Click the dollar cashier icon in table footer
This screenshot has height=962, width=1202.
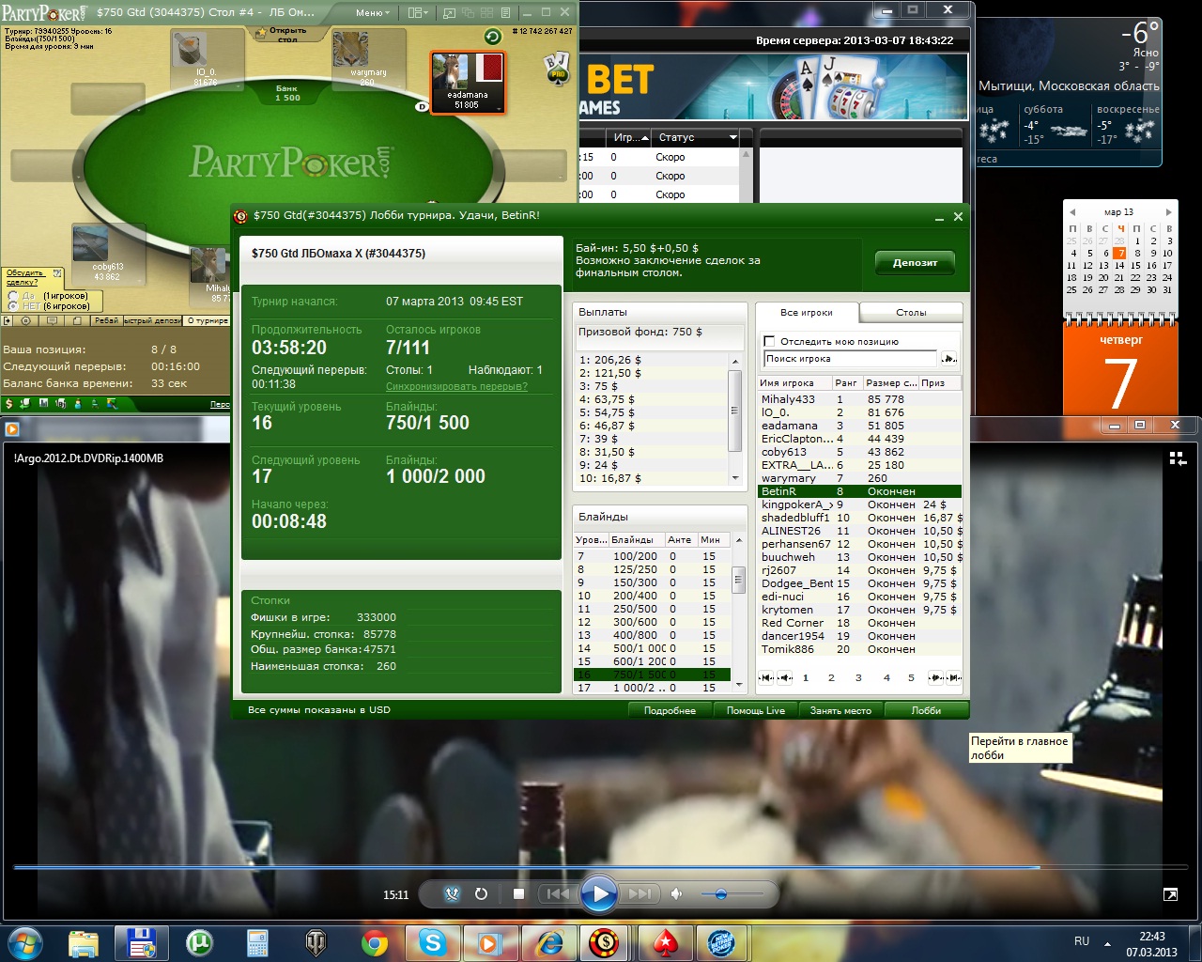[x=8, y=404]
